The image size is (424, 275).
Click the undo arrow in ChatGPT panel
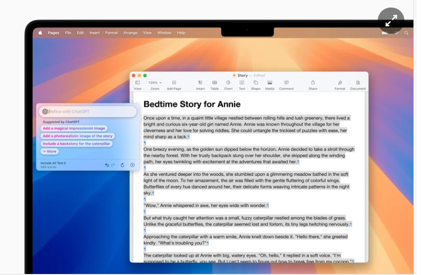(107, 165)
